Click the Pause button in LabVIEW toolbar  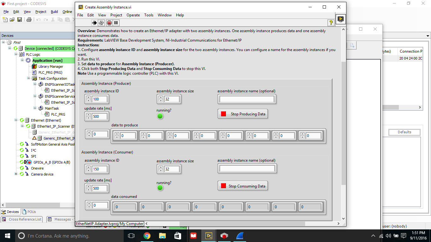[x=116, y=23]
